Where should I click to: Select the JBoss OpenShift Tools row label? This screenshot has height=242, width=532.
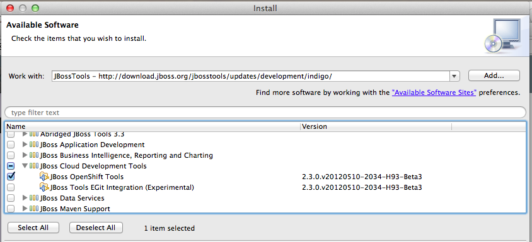(x=87, y=177)
